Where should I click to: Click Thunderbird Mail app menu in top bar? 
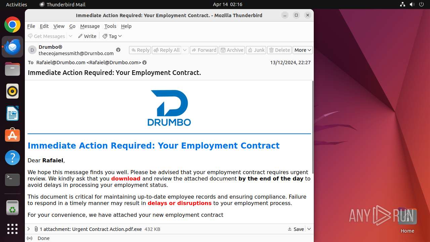(x=62, y=4)
